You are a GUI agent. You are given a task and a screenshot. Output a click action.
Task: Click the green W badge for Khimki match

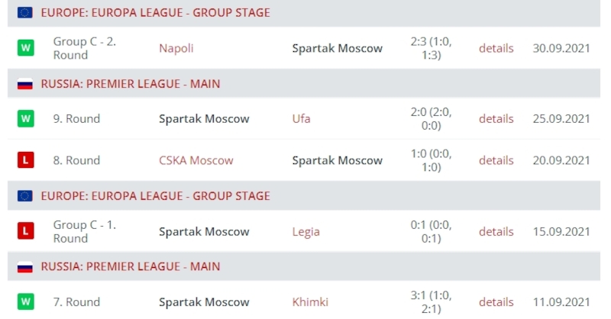(25, 302)
